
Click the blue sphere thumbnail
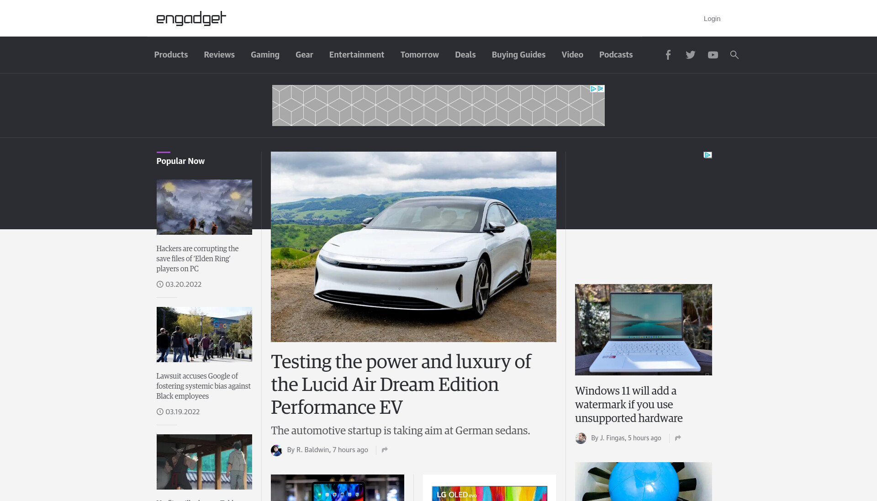coord(643,481)
